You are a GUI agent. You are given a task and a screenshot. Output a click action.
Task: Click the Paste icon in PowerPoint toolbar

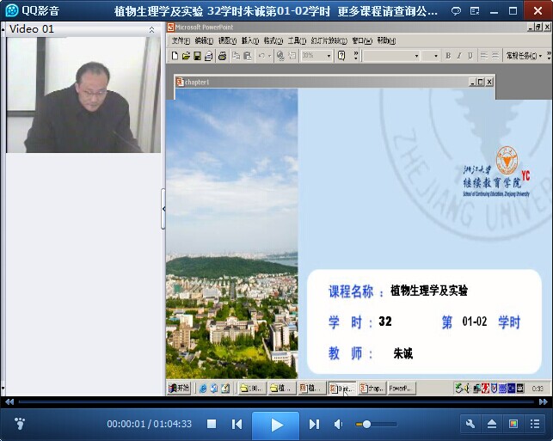pos(248,56)
